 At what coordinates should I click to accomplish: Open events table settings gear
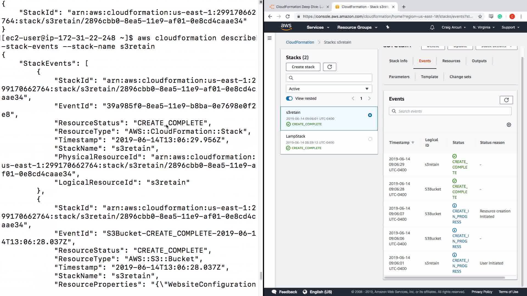(509, 125)
